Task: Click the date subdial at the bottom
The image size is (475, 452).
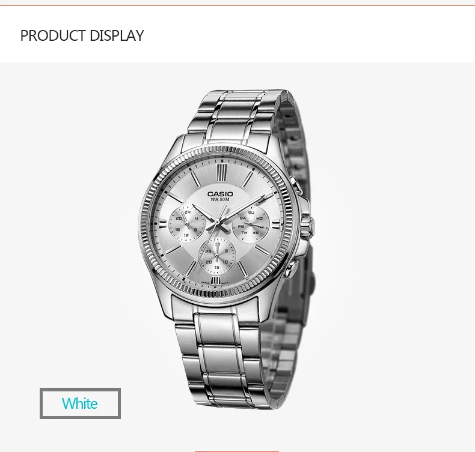Action: (216, 256)
